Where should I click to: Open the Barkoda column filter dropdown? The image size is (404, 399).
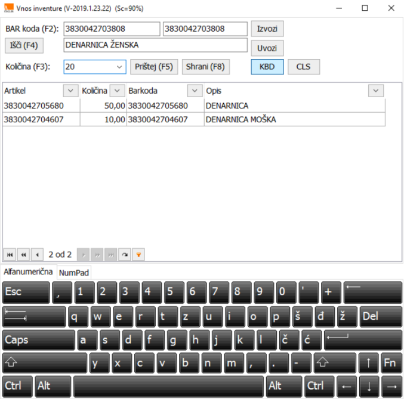click(x=195, y=91)
